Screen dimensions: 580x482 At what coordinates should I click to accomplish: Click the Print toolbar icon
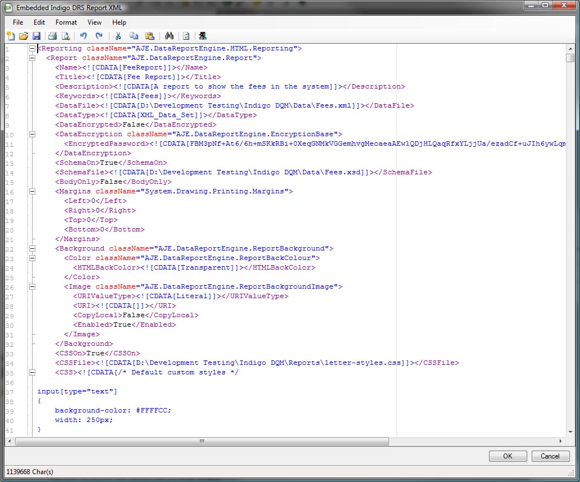(x=52, y=36)
